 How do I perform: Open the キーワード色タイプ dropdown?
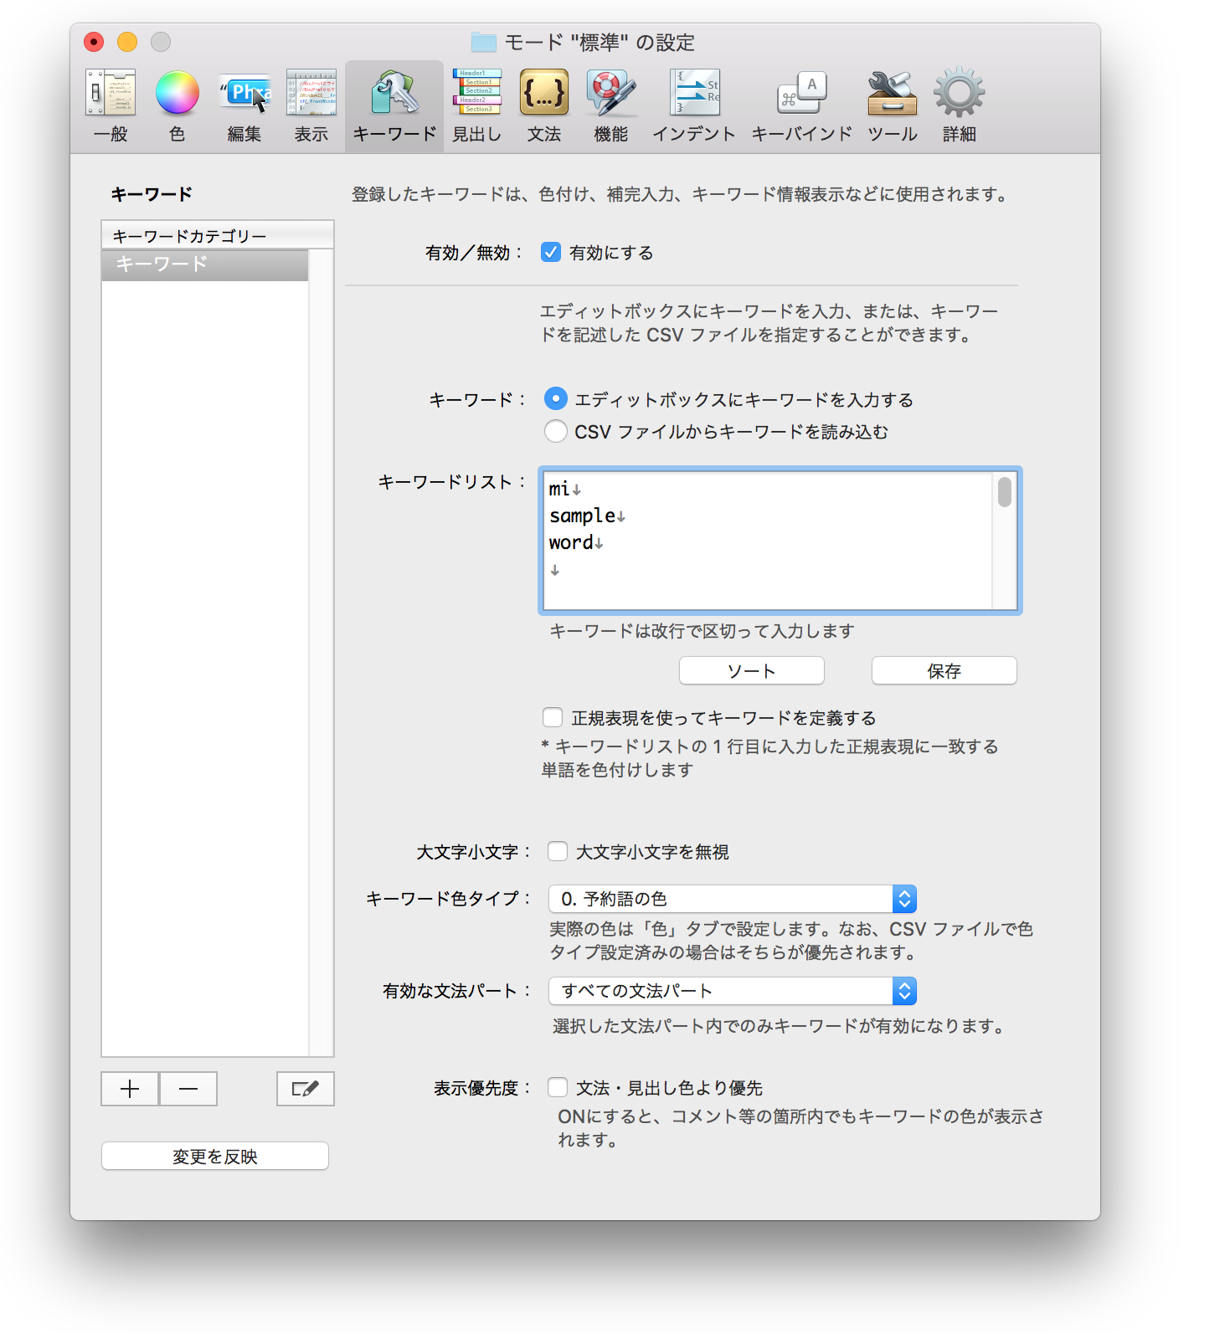pyautogui.click(x=732, y=899)
